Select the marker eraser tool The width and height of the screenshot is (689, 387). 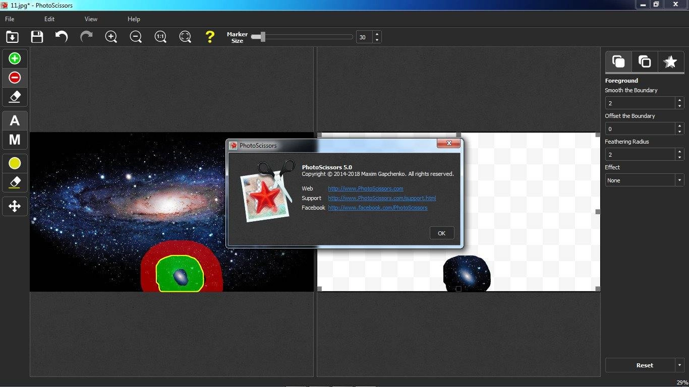(15, 97)
